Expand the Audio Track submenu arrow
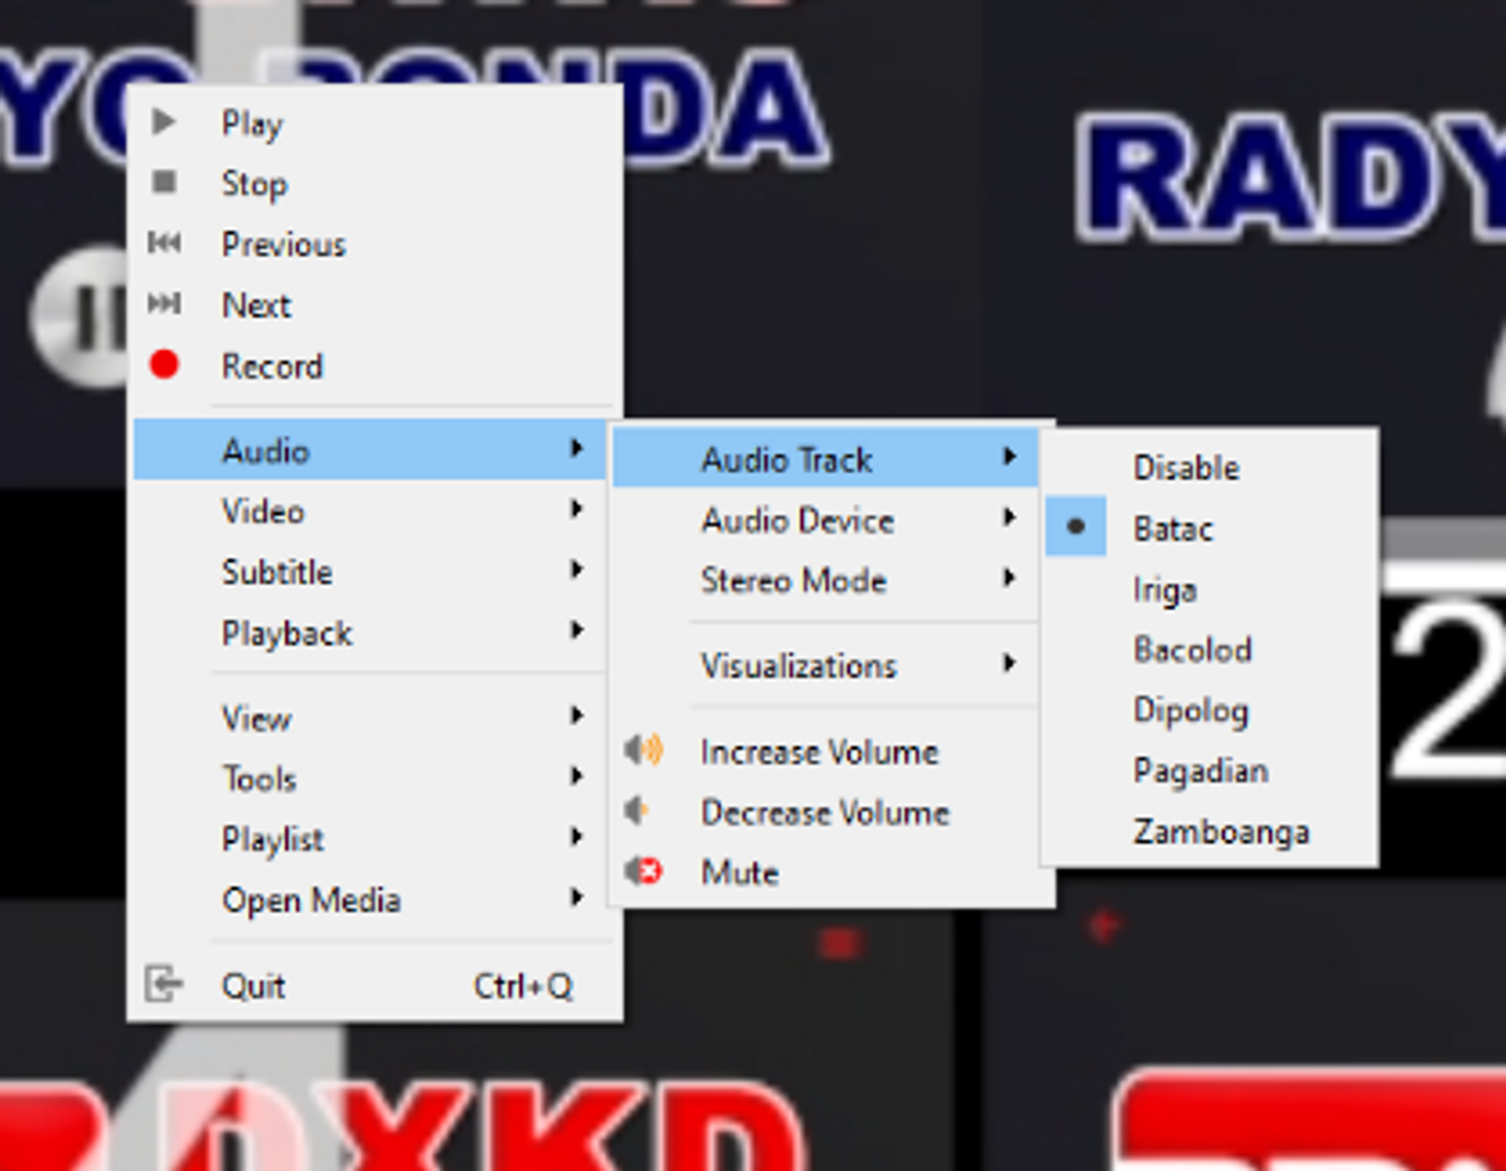 tap(1010, 457)
